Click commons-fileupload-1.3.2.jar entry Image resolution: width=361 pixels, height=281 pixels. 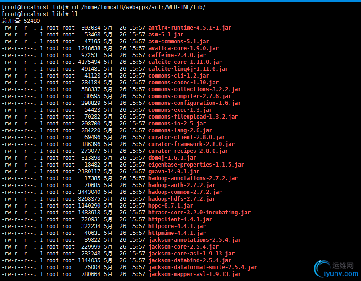click(x=193, y=117)
